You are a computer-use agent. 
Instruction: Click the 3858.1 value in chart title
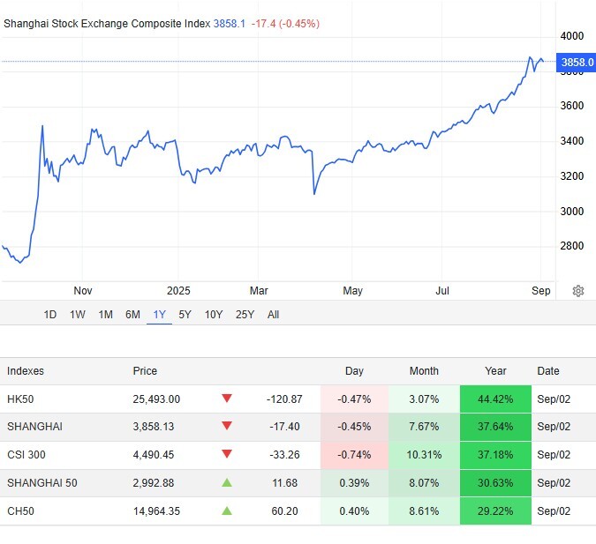(x=230, y=24)
